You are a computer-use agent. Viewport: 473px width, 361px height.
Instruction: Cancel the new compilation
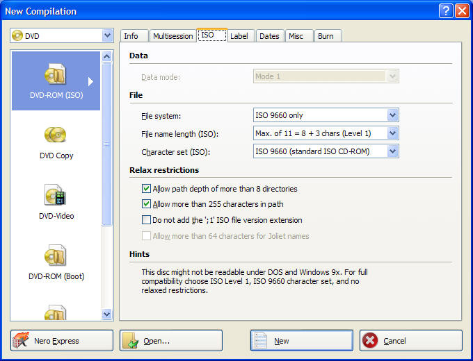(411, 341)
